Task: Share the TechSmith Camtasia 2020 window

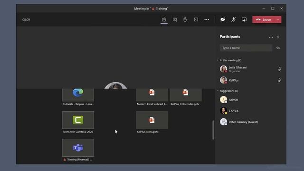Action: pyautogui.click(x=78, y=120)
